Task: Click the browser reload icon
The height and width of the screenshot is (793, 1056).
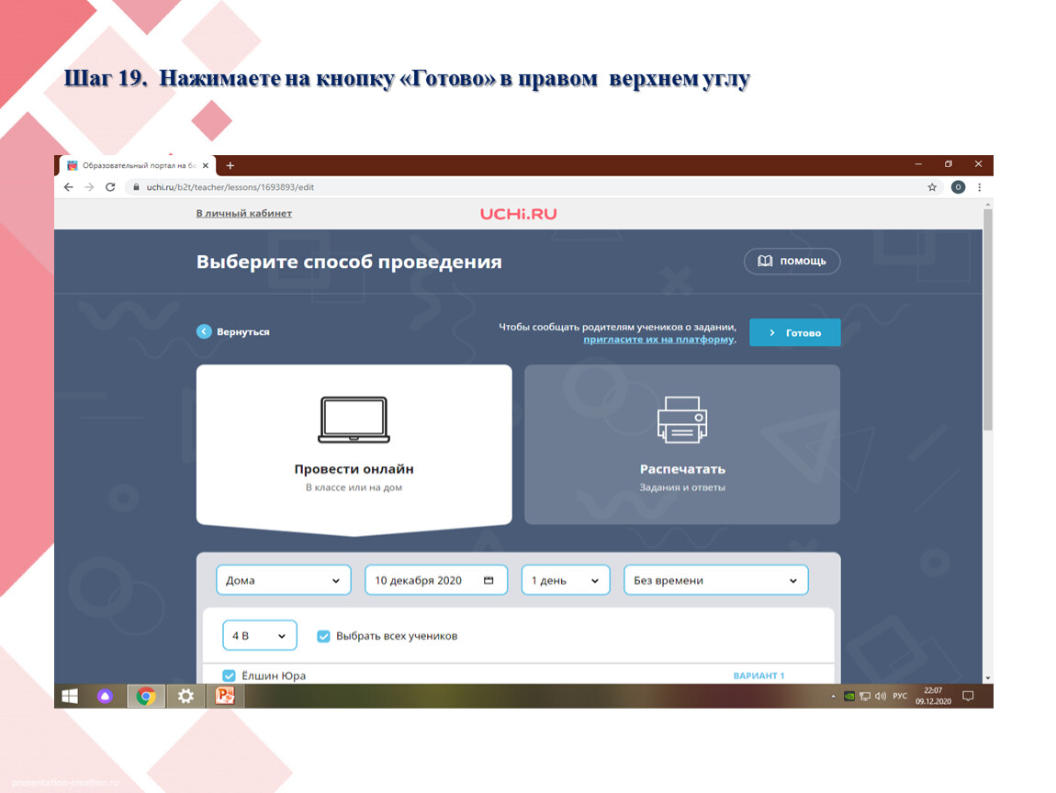Action: pyautogui.click(x=110, y=187)
